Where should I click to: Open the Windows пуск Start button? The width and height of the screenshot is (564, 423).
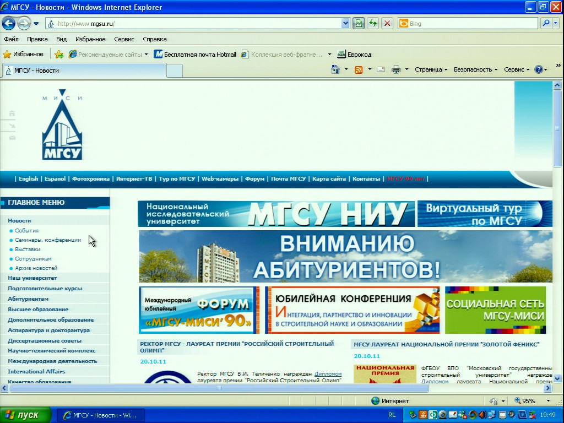click(x=25, y=415)
